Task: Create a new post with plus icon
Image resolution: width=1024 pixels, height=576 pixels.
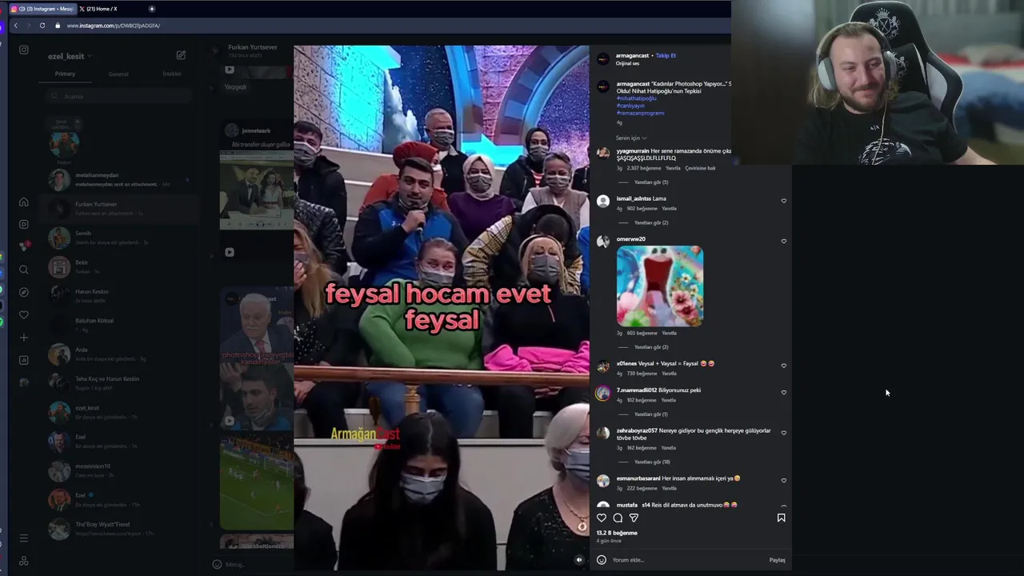Action: coord(23,338)
